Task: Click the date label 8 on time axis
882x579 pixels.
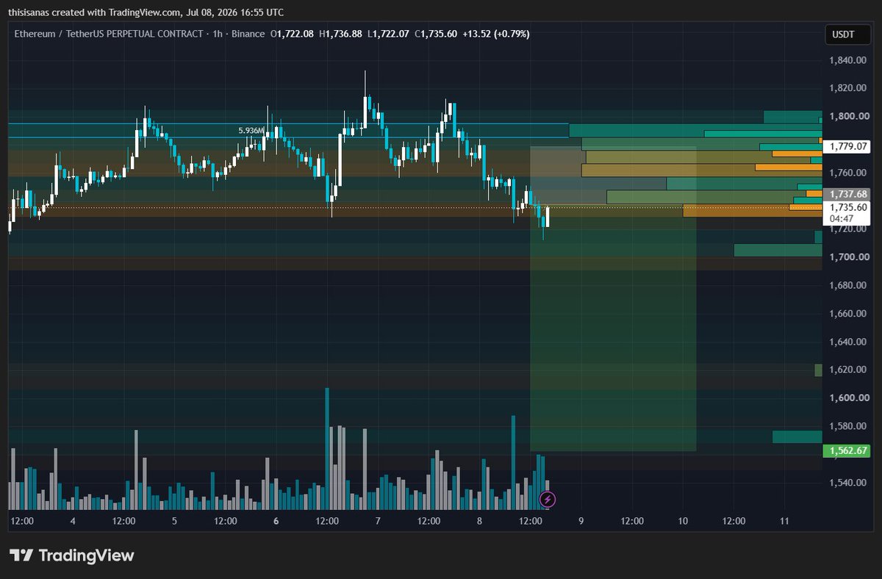Action: tap(479, 521)
